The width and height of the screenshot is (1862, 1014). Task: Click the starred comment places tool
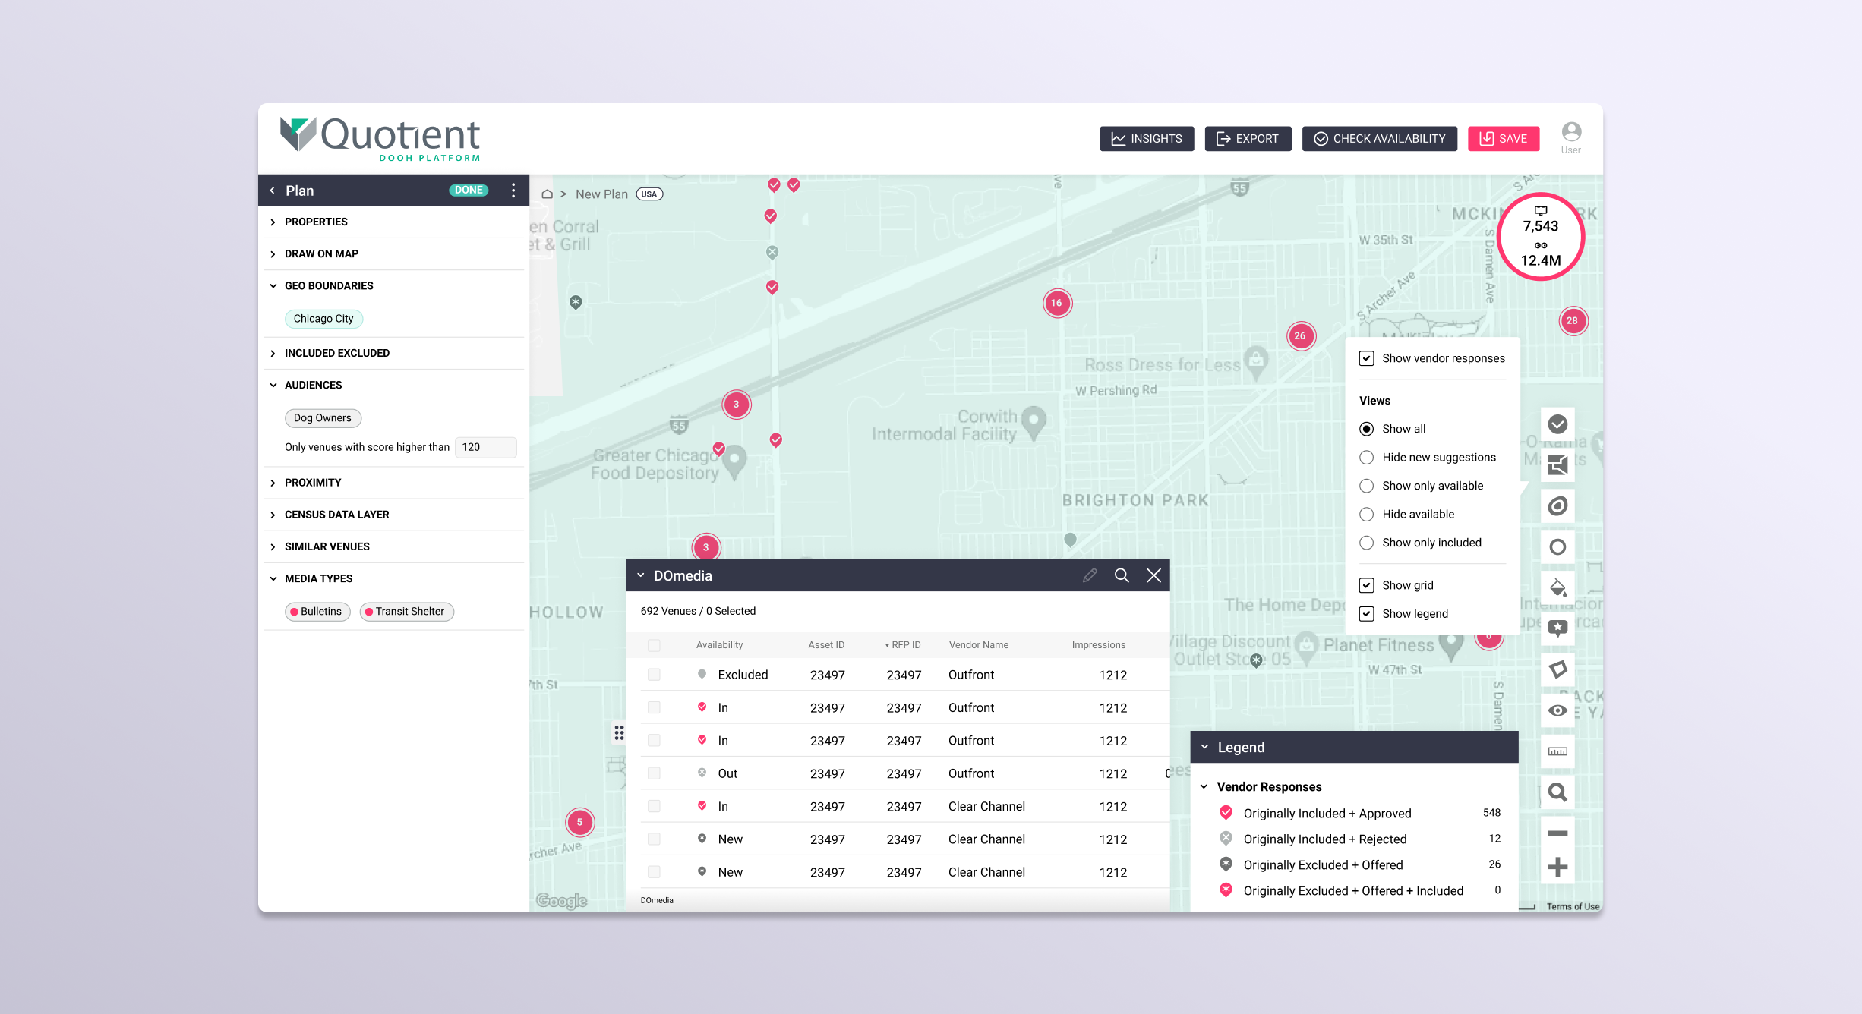[x=1557, y=628]
